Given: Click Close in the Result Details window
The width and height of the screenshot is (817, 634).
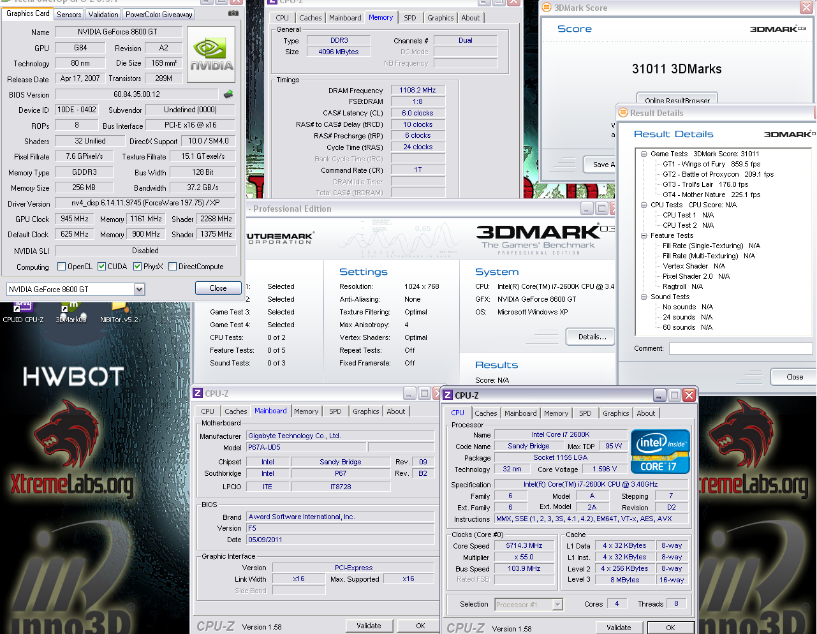Looking at the screenshot, I should 794,377.
